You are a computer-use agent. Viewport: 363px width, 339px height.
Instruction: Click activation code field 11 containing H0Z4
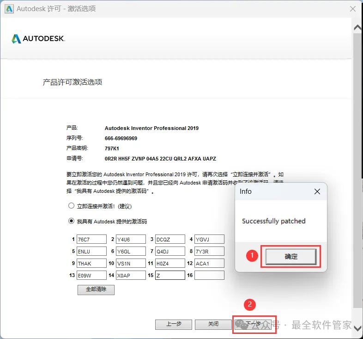pos(170,264)
